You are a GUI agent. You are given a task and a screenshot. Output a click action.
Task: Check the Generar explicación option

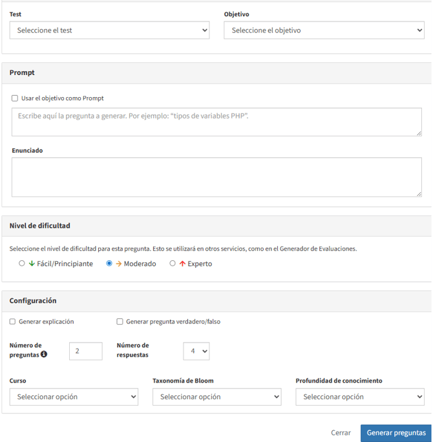coord(13,322)
